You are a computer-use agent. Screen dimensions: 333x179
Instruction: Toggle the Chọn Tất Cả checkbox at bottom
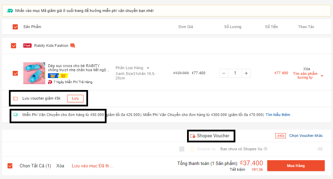pos(10,166)
